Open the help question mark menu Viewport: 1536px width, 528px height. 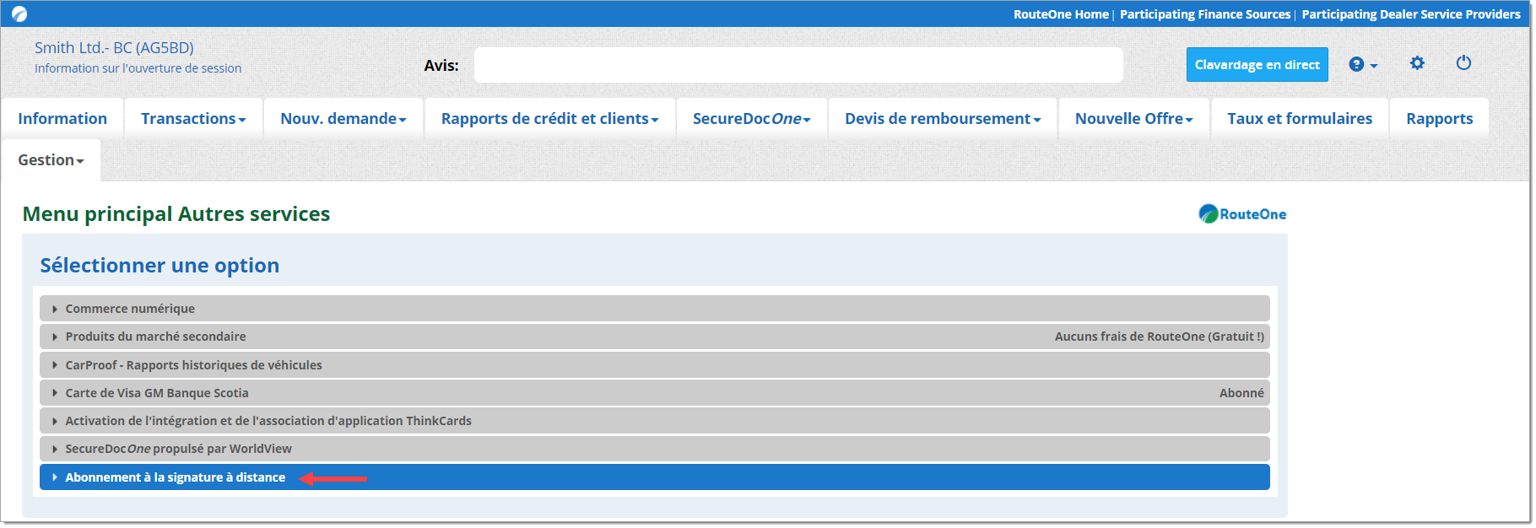pos(1356,64)
